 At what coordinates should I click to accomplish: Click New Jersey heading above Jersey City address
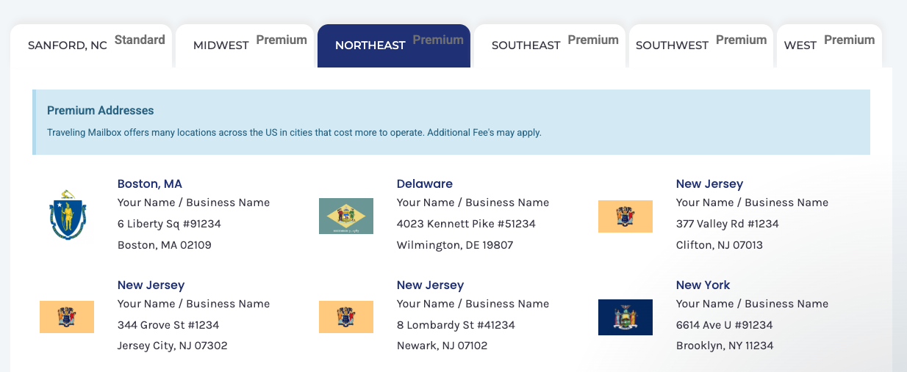[x=151, y=285]
